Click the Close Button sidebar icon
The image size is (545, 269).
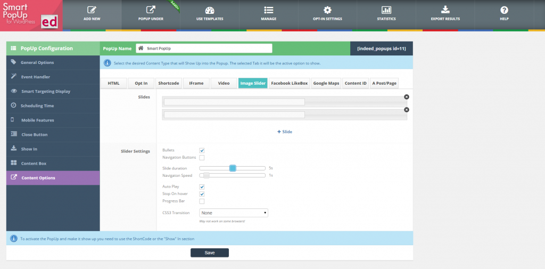[x=14, y=134]
